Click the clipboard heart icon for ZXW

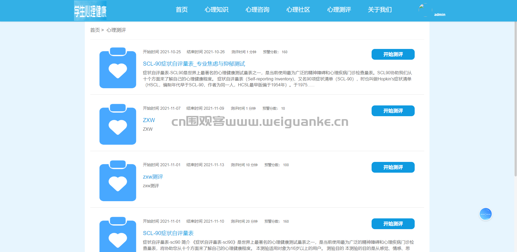(118, 124)
